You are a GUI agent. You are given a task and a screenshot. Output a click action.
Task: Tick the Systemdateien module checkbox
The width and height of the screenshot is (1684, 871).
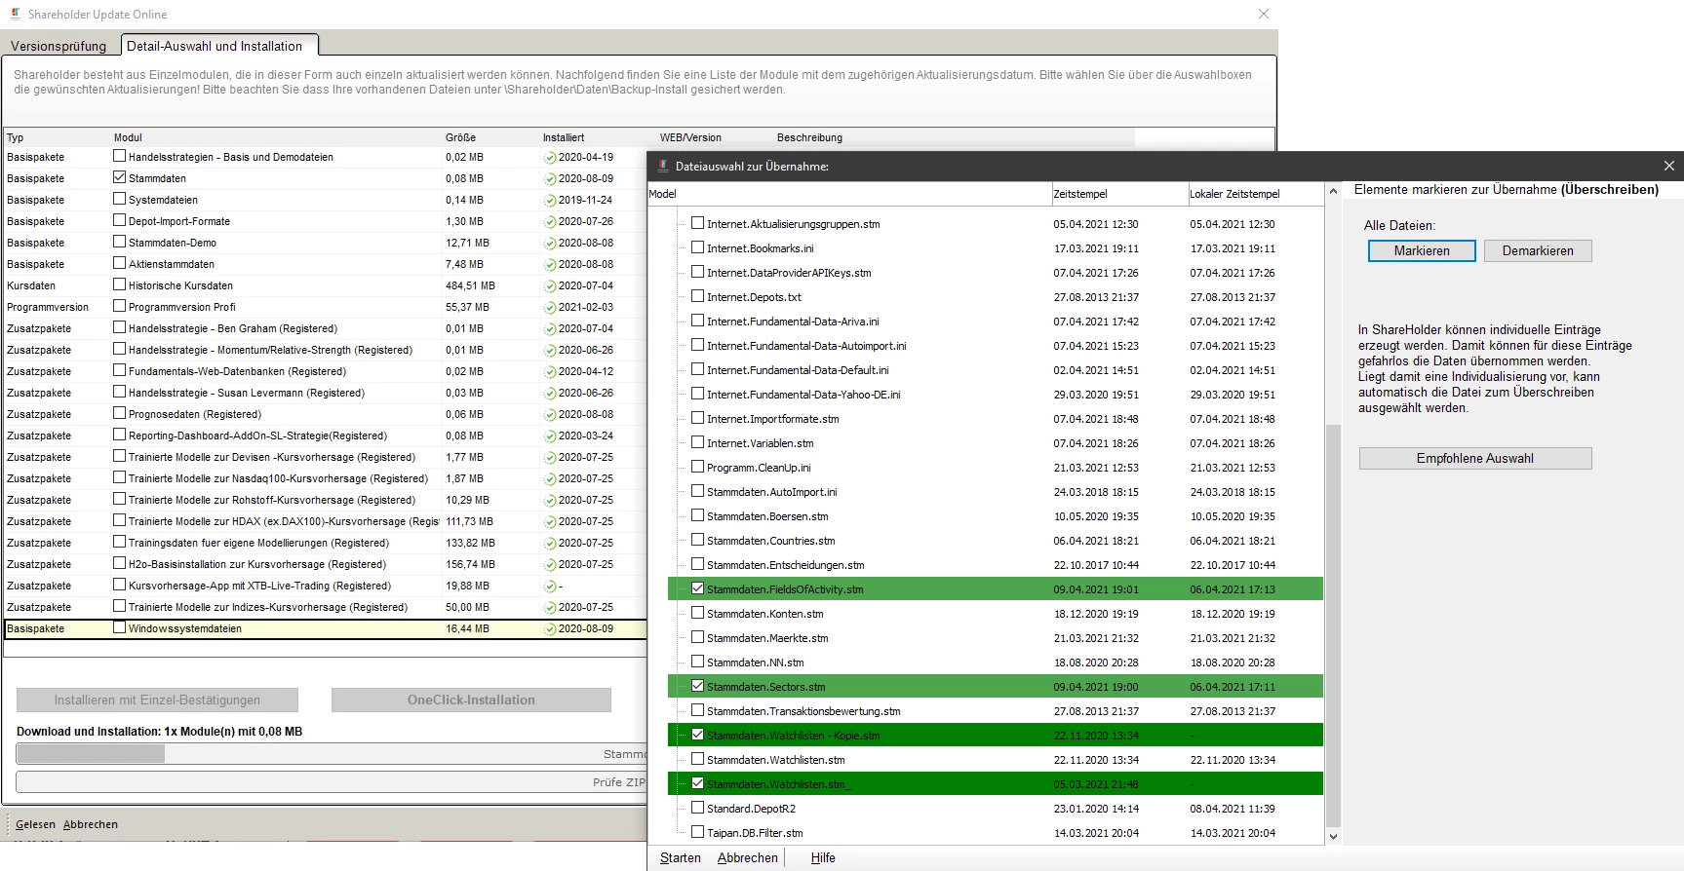pos(119,199)
